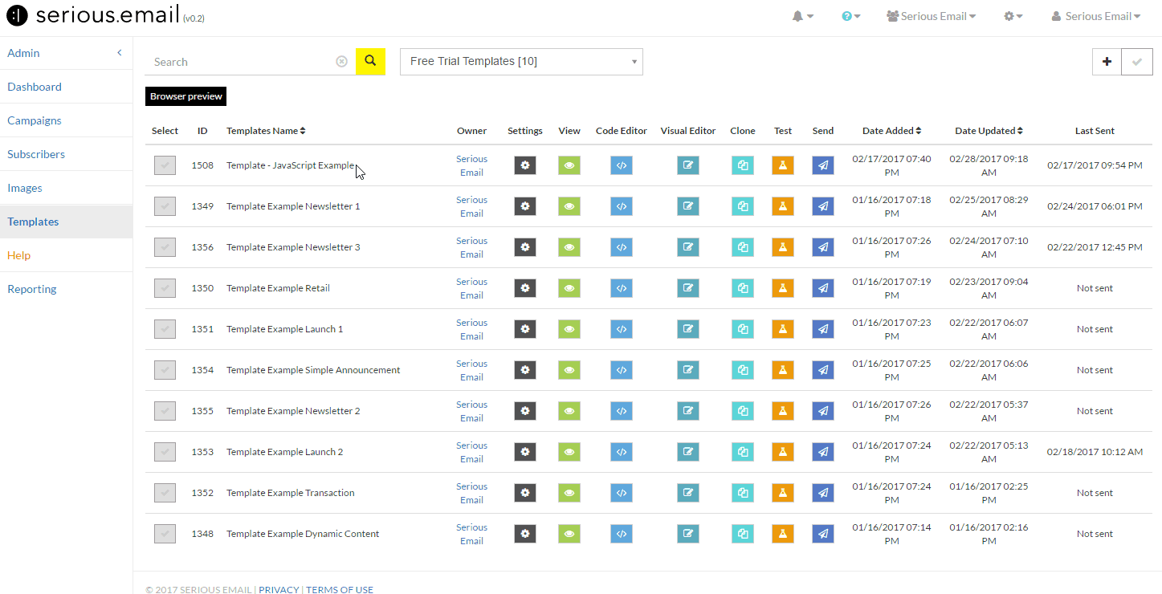Open code editor for Template Example Launch 1
The height and width of the screenshot is (594, 1162).
click(622, 329)
